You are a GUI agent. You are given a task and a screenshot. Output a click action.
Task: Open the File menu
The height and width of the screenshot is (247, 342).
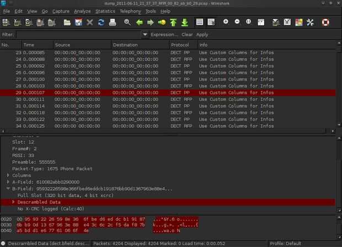[7, 11]
